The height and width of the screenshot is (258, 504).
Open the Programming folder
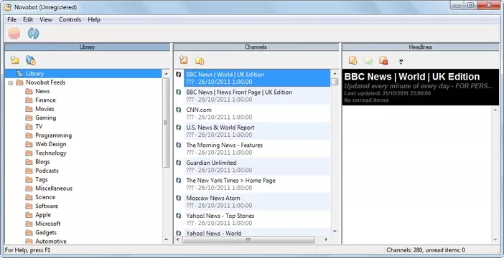pyautogui.click(x=53, y=135)
